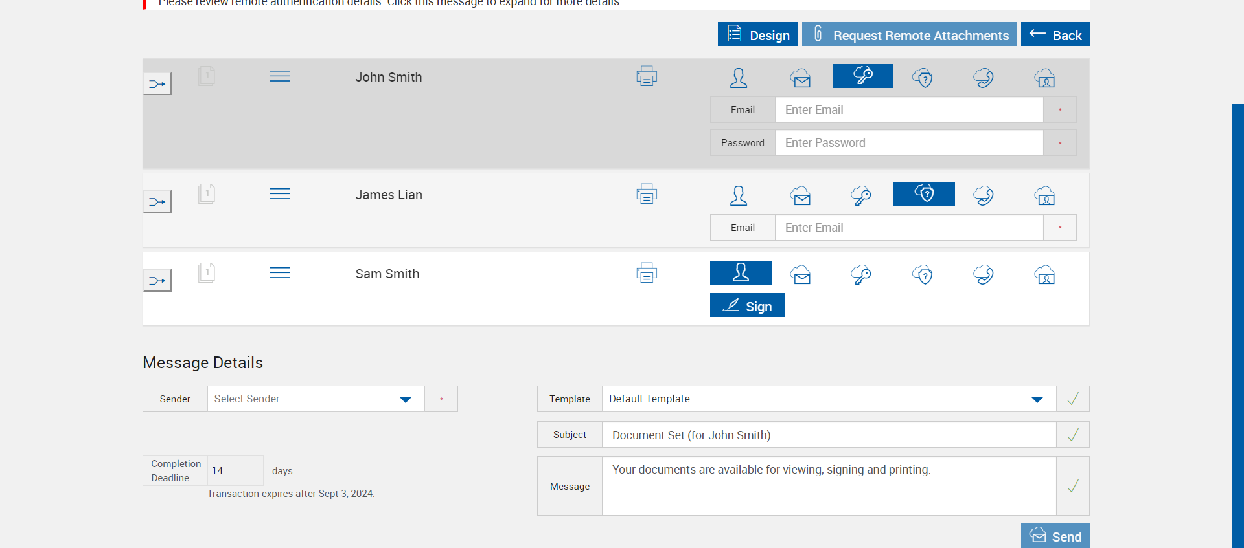This screenshot has width=1244, height=548.
Task: Click the print icon for John Smith
Action: 646,76
